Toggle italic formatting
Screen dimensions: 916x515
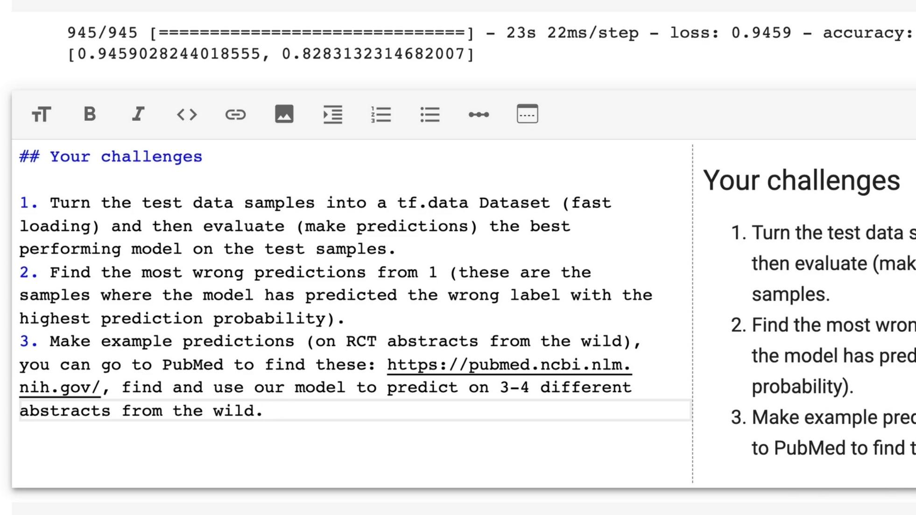coord(138,114)
